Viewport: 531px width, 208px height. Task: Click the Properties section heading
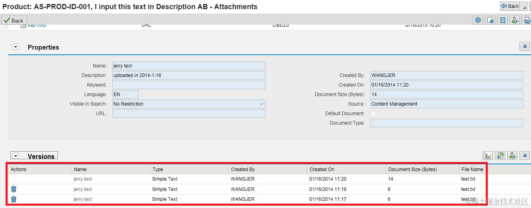(43, 47)
